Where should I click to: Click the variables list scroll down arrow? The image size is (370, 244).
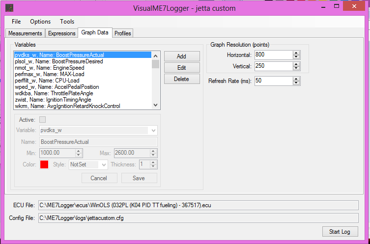coord(155,105)
